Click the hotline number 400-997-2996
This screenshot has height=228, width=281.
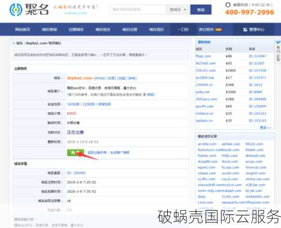tap(249, 12)
